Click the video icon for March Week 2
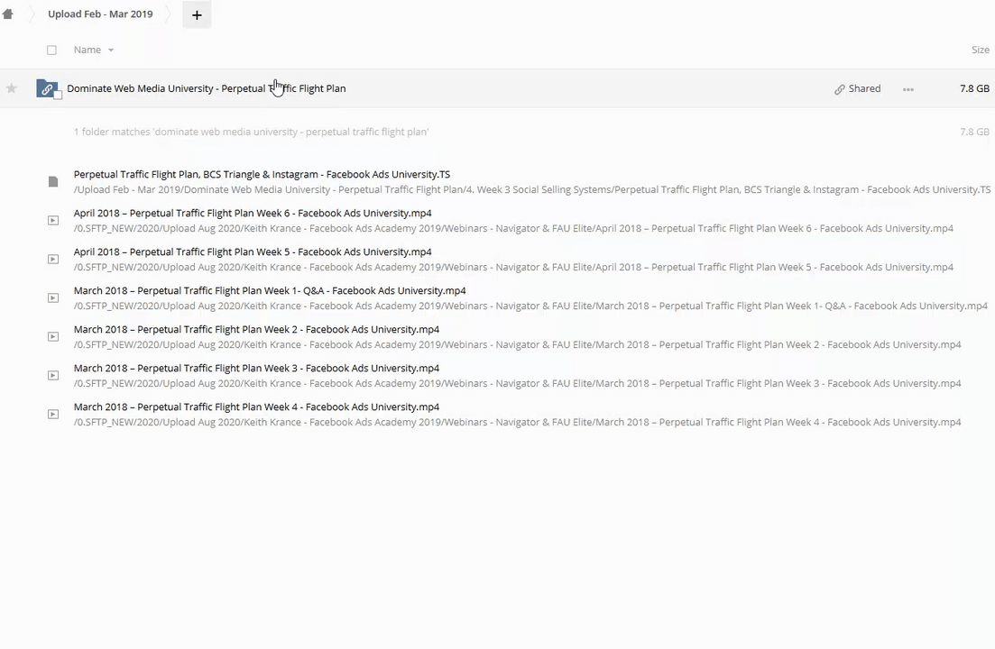995x649 pixels. [53, 337]
